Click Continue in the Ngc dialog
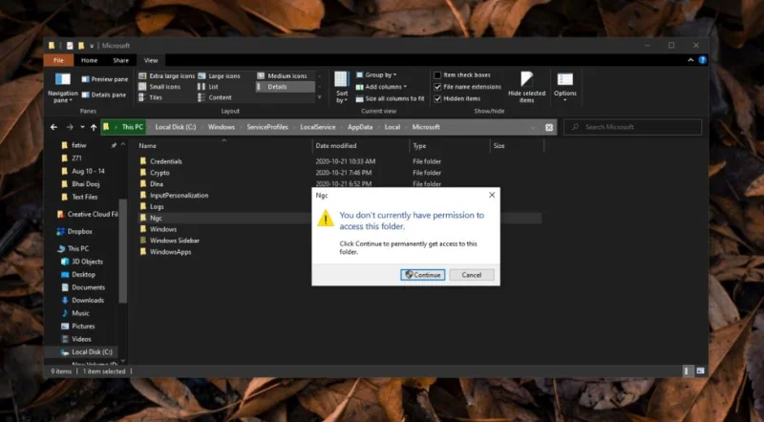The width and height of the screenshot is (764, 422). tap(422, 275)
